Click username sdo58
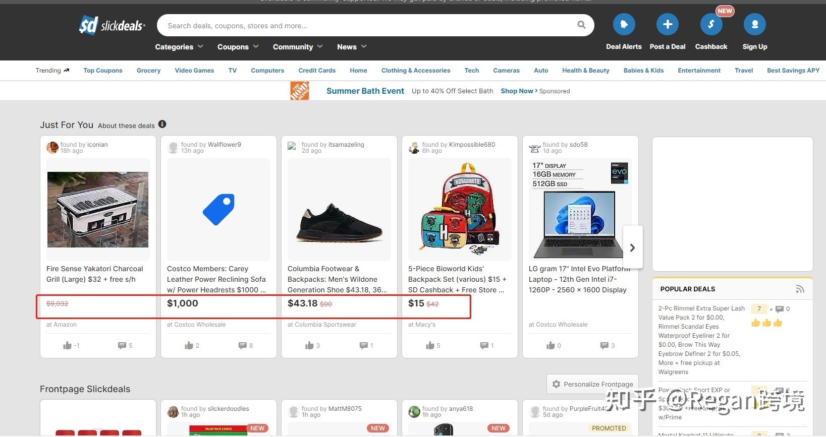 click(579, 144)
